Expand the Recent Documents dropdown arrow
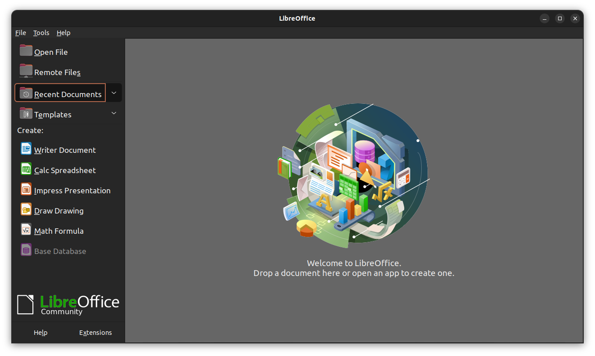The image size is (595, 356). click(x=114, y=93)
